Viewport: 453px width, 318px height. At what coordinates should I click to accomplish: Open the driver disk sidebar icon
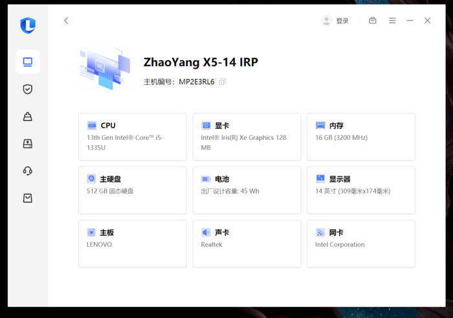tap(28, 144)
